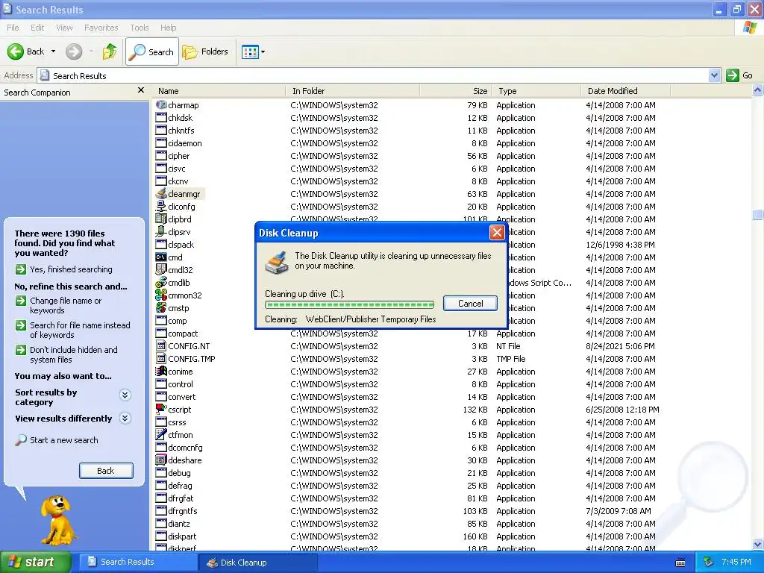This screenshot has height=573, width=764.
Task: Open the Views dropdown arrow
Action: click(263, 51)
